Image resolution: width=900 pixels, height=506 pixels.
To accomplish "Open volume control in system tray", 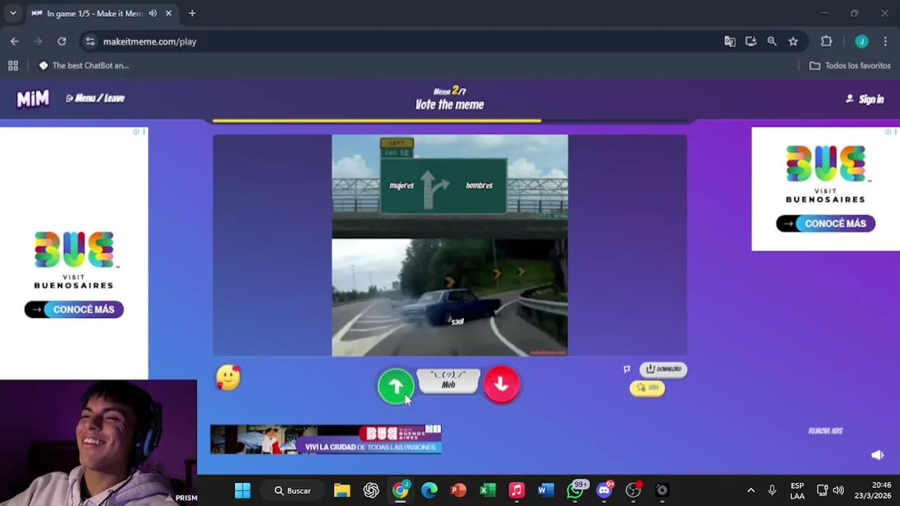I will click(838, 491).
